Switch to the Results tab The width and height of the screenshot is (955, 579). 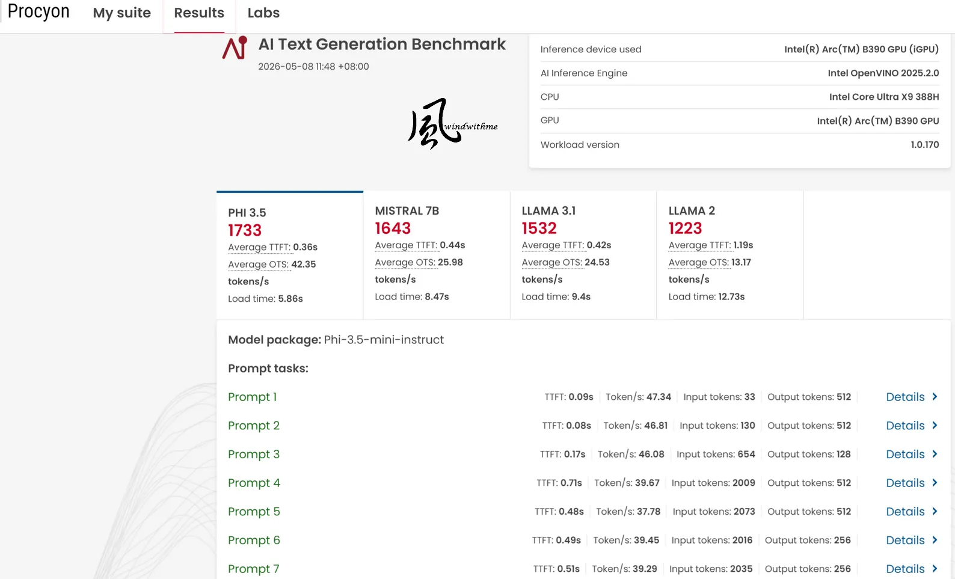(x=199, y=13)
